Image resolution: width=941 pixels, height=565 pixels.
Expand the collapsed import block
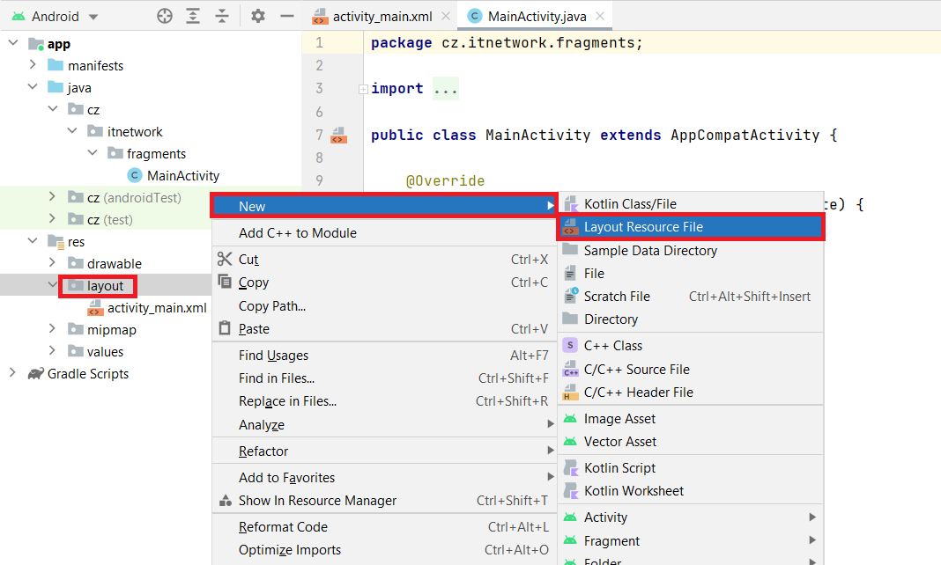(363, 89)
